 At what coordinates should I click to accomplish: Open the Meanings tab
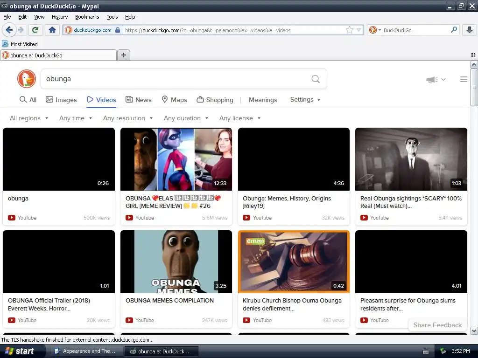tap(263, 100)
